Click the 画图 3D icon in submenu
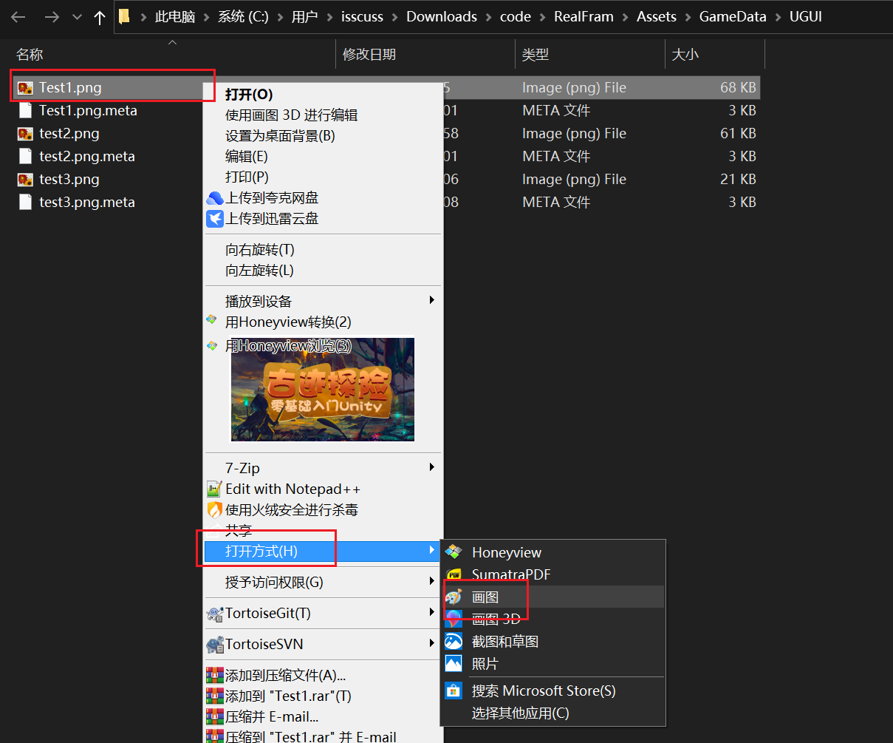893x743 pixels. [x=454, y=619]
